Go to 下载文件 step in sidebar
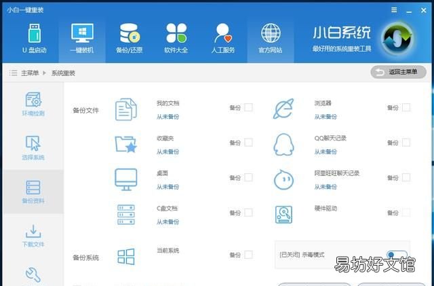434x286 pixels. (33, 236)
